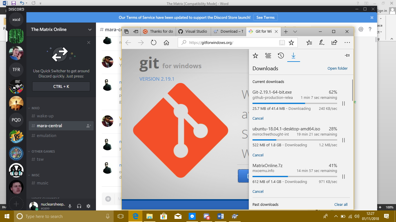Click the Add notes pen icon
The width and height of the screenshot is (396, 222).
pos(321,43)
